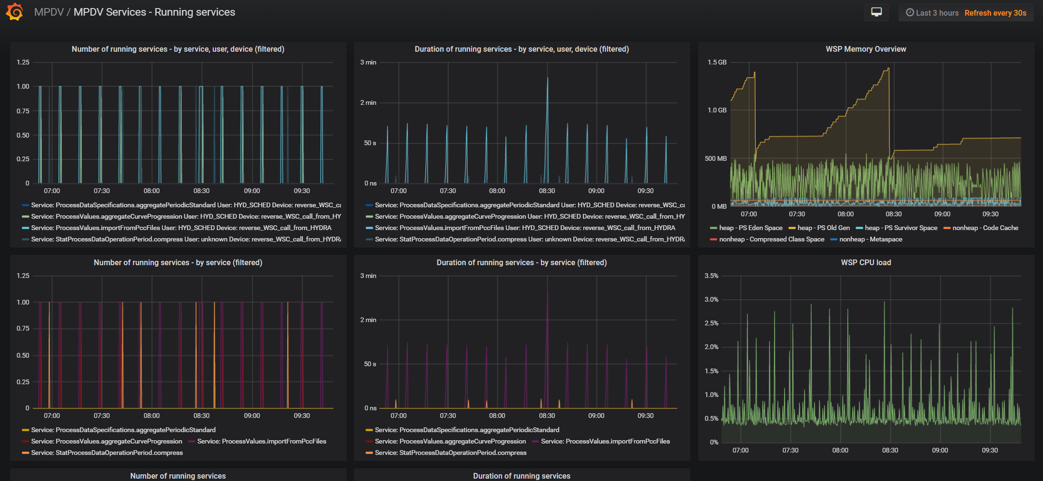
Task: Click Refresh every 30s setting
Action: (995, 13)
